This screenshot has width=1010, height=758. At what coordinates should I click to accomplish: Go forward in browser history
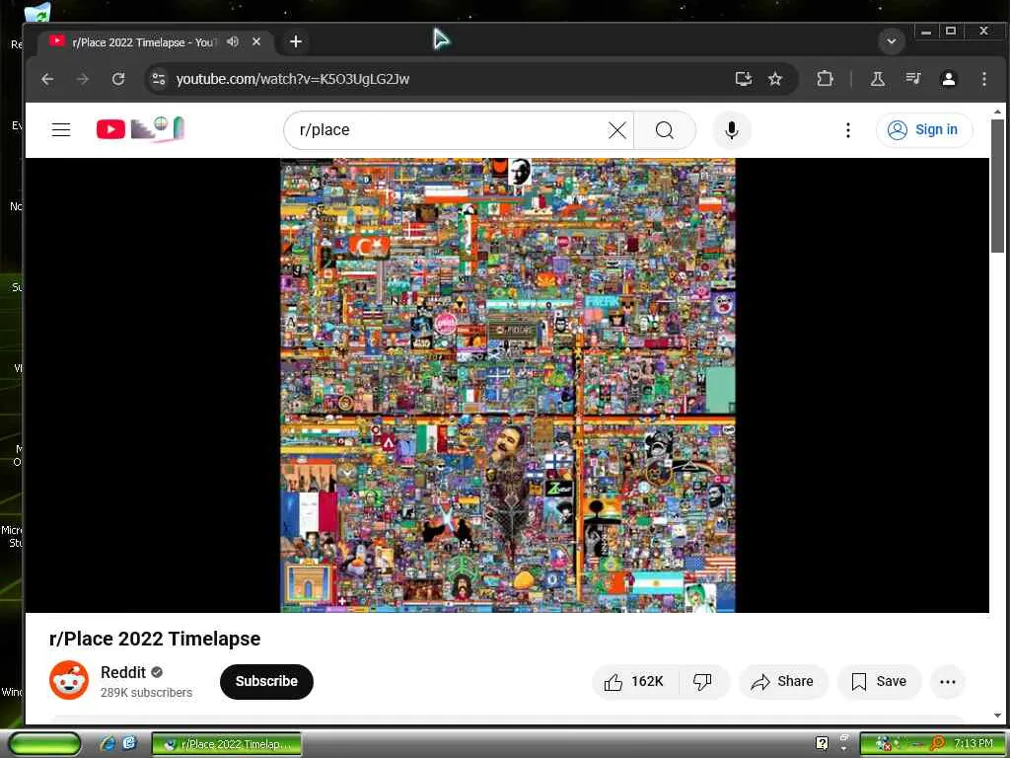(x=83, y=79)
